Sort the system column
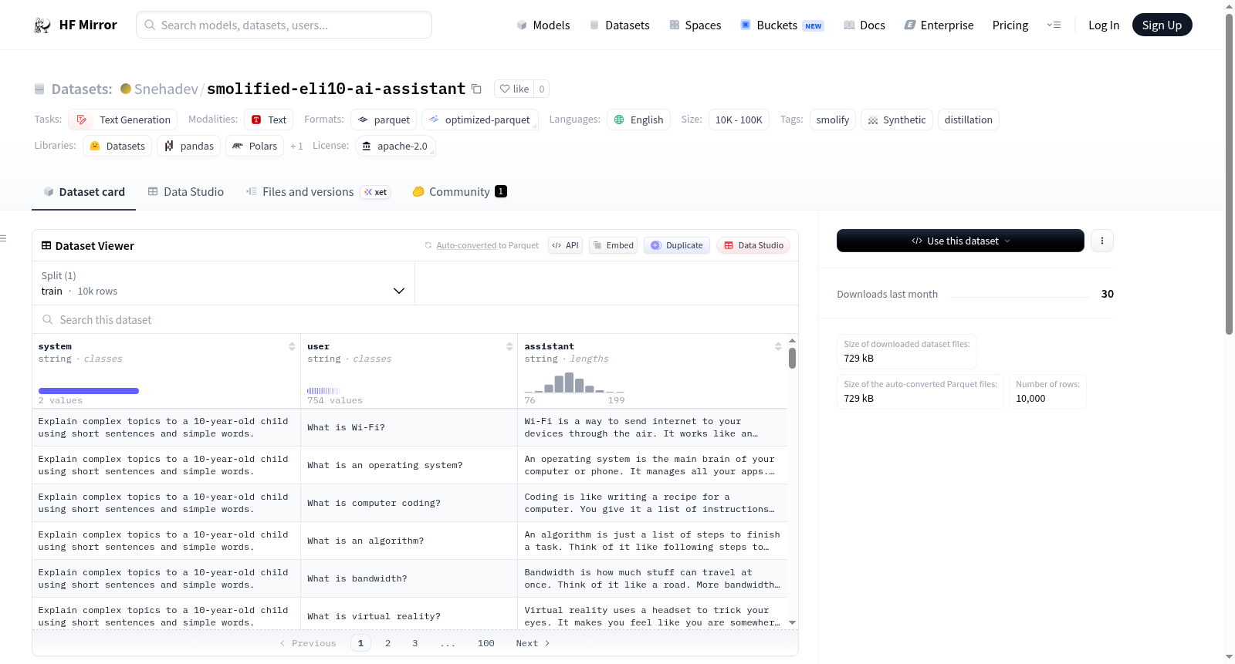 pos(292,346)
